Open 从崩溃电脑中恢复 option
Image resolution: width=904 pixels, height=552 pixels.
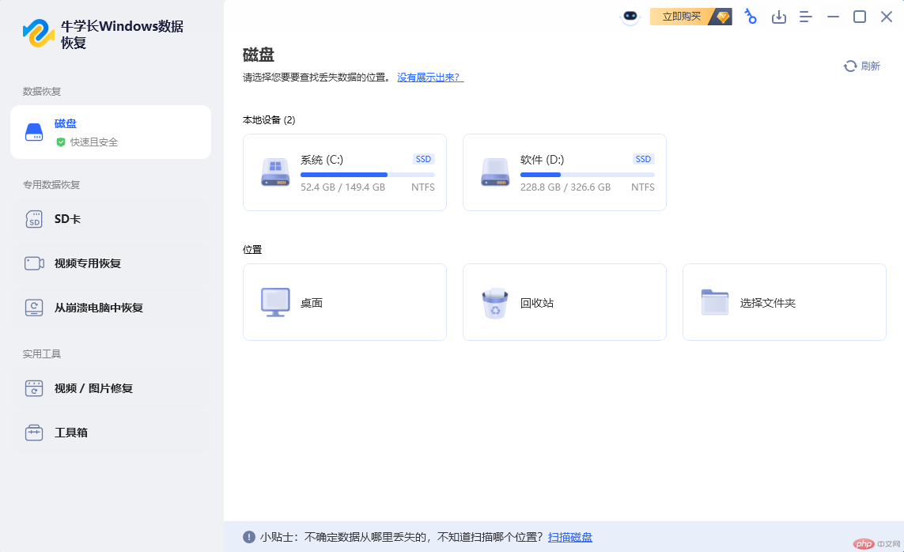click(x=111, y=308)
